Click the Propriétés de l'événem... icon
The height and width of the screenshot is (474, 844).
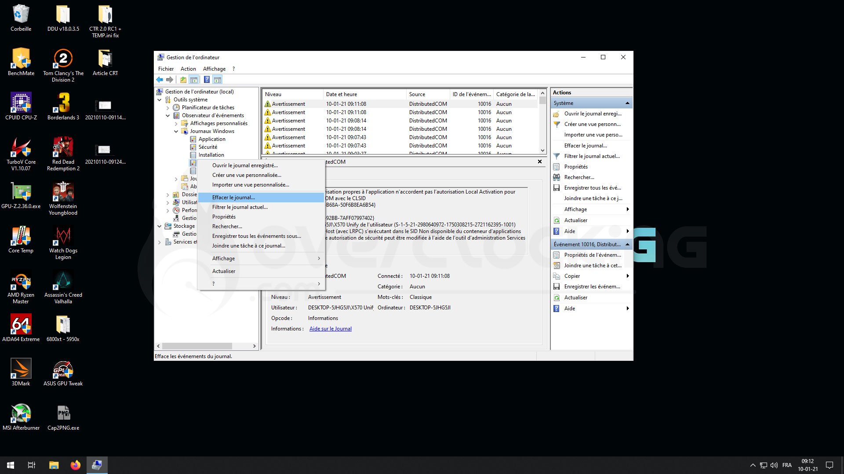pyautogui.click(x=557, y=255)
